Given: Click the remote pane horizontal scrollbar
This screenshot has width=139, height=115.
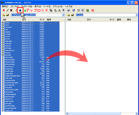Looking at the screenshot, I should coord(102,113).
